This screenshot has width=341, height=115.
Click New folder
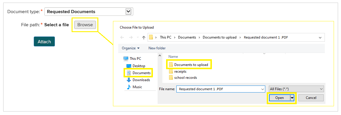tap(157, 48)
